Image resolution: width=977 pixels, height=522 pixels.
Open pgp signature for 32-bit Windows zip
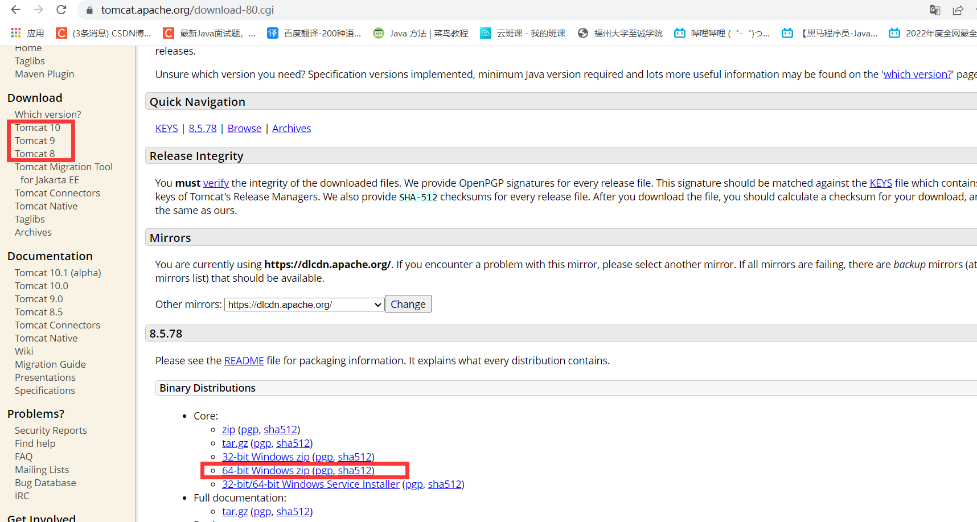[324, 457]
